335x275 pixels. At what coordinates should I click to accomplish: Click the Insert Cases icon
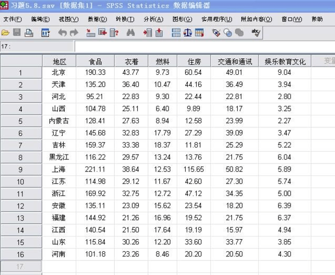[x=147, y=33]
